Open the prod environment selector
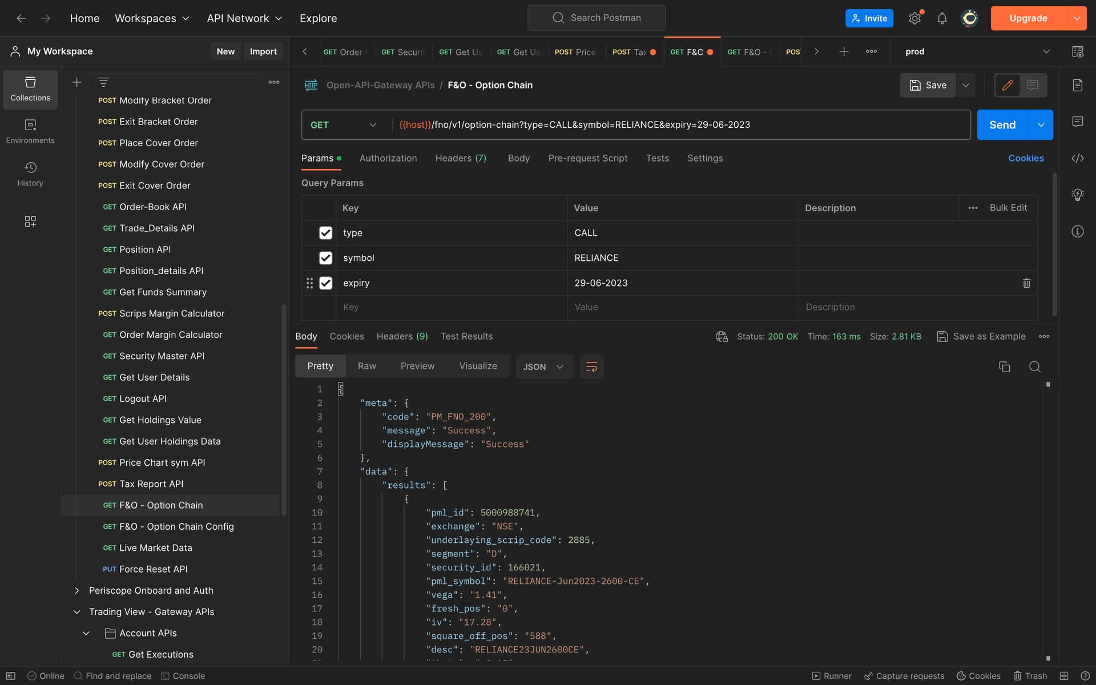This screenshot has width=1096, height=685. 977,51
